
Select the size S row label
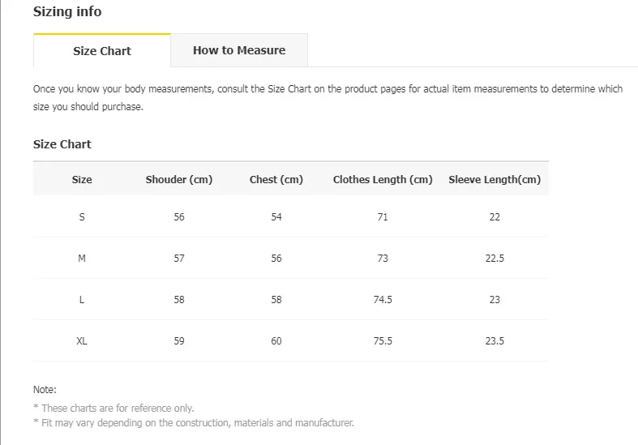click(82, 217)
